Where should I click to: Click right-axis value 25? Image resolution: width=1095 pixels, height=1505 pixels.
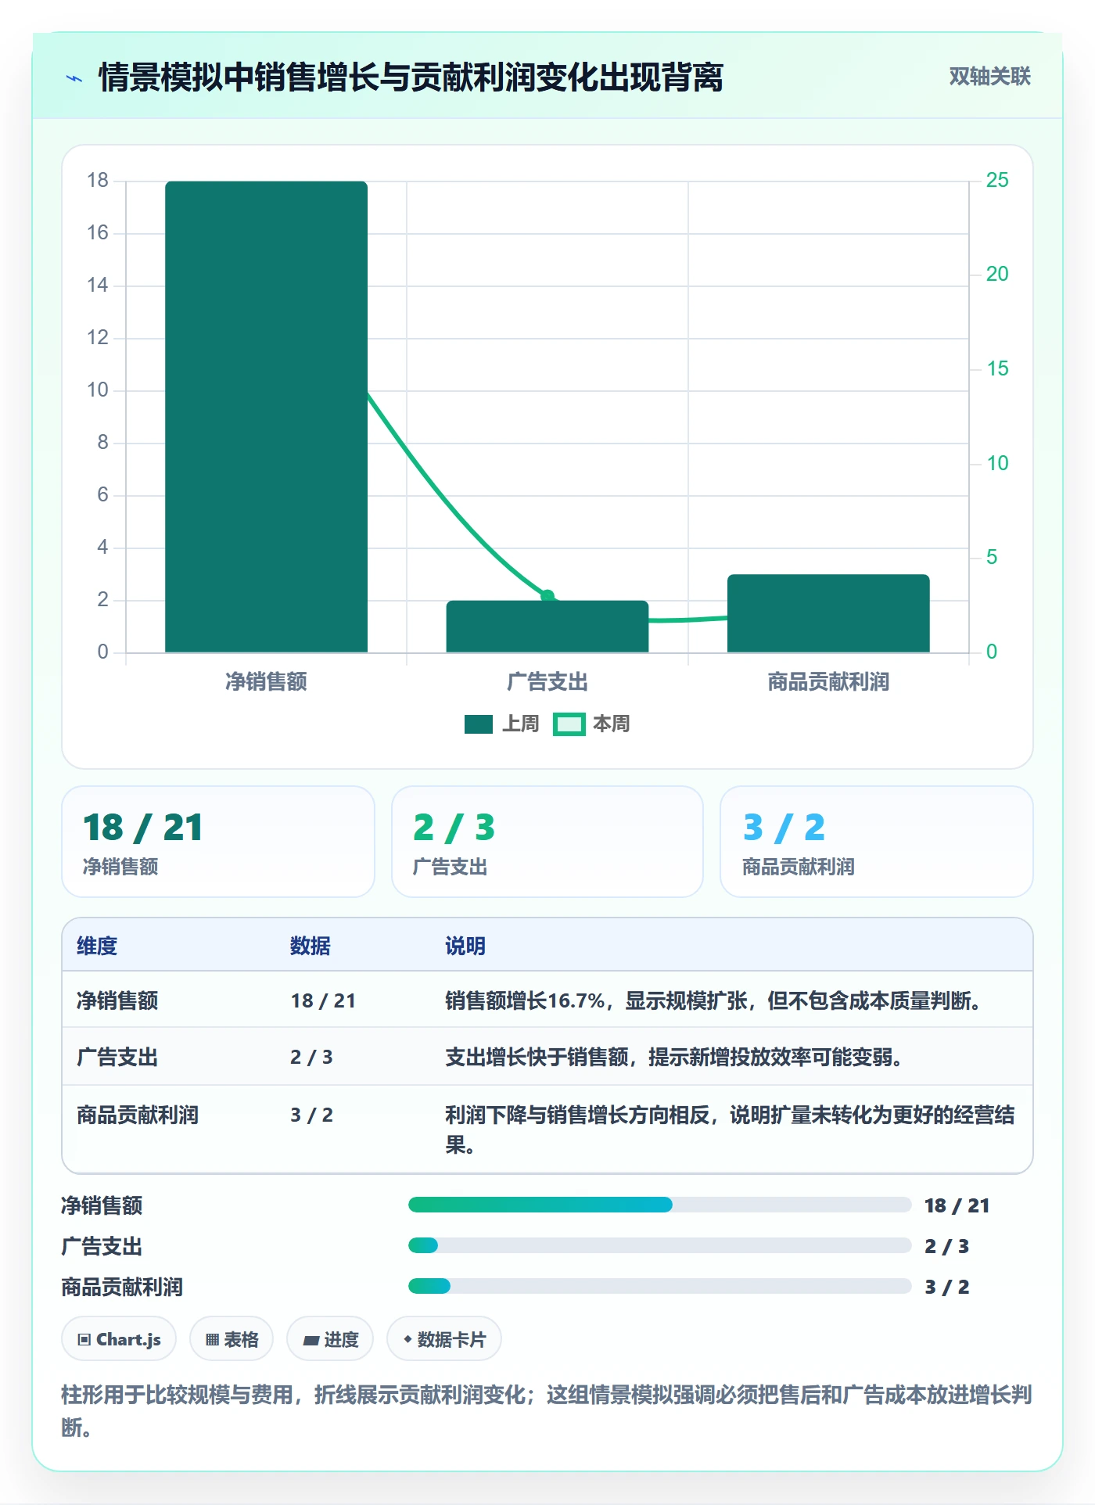pyautogui.click(x=997, y=180)
